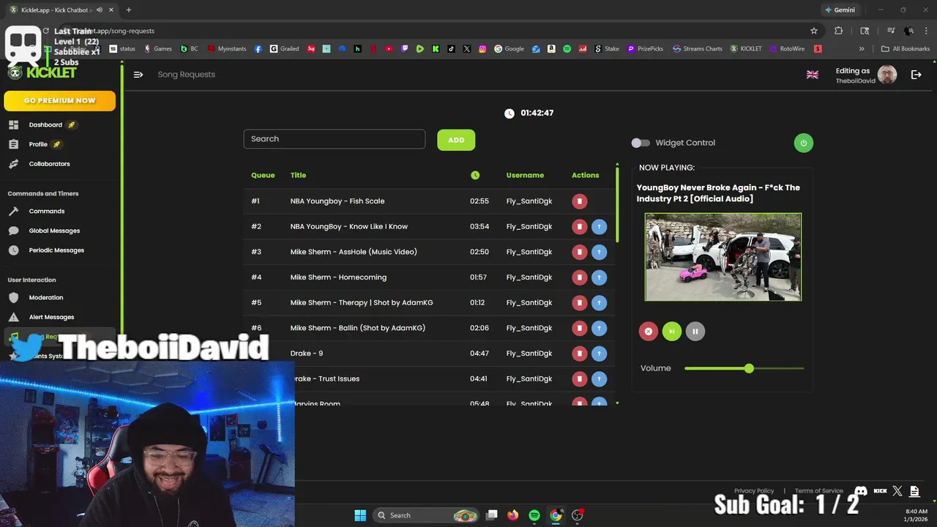Screen dimensions: 937x527
Task: Open Global Messages in the sidebar
Action: (54, 231)
